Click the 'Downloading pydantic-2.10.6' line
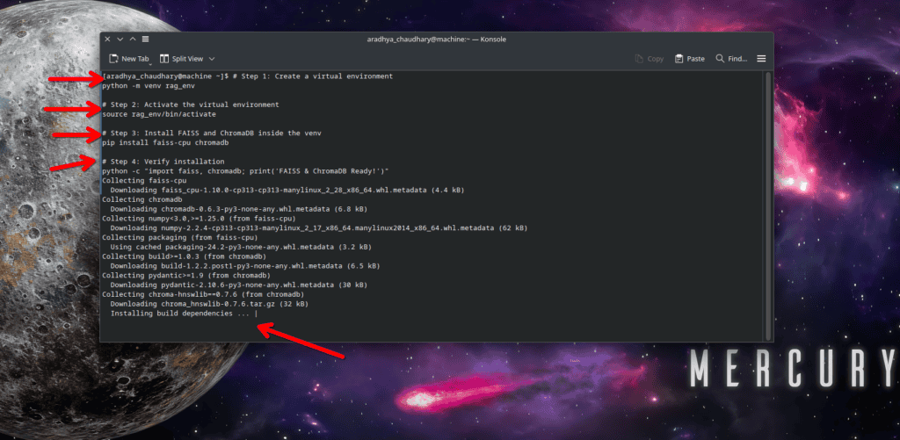Viewport: 900px width, 440px height. (x=239, y=285)
